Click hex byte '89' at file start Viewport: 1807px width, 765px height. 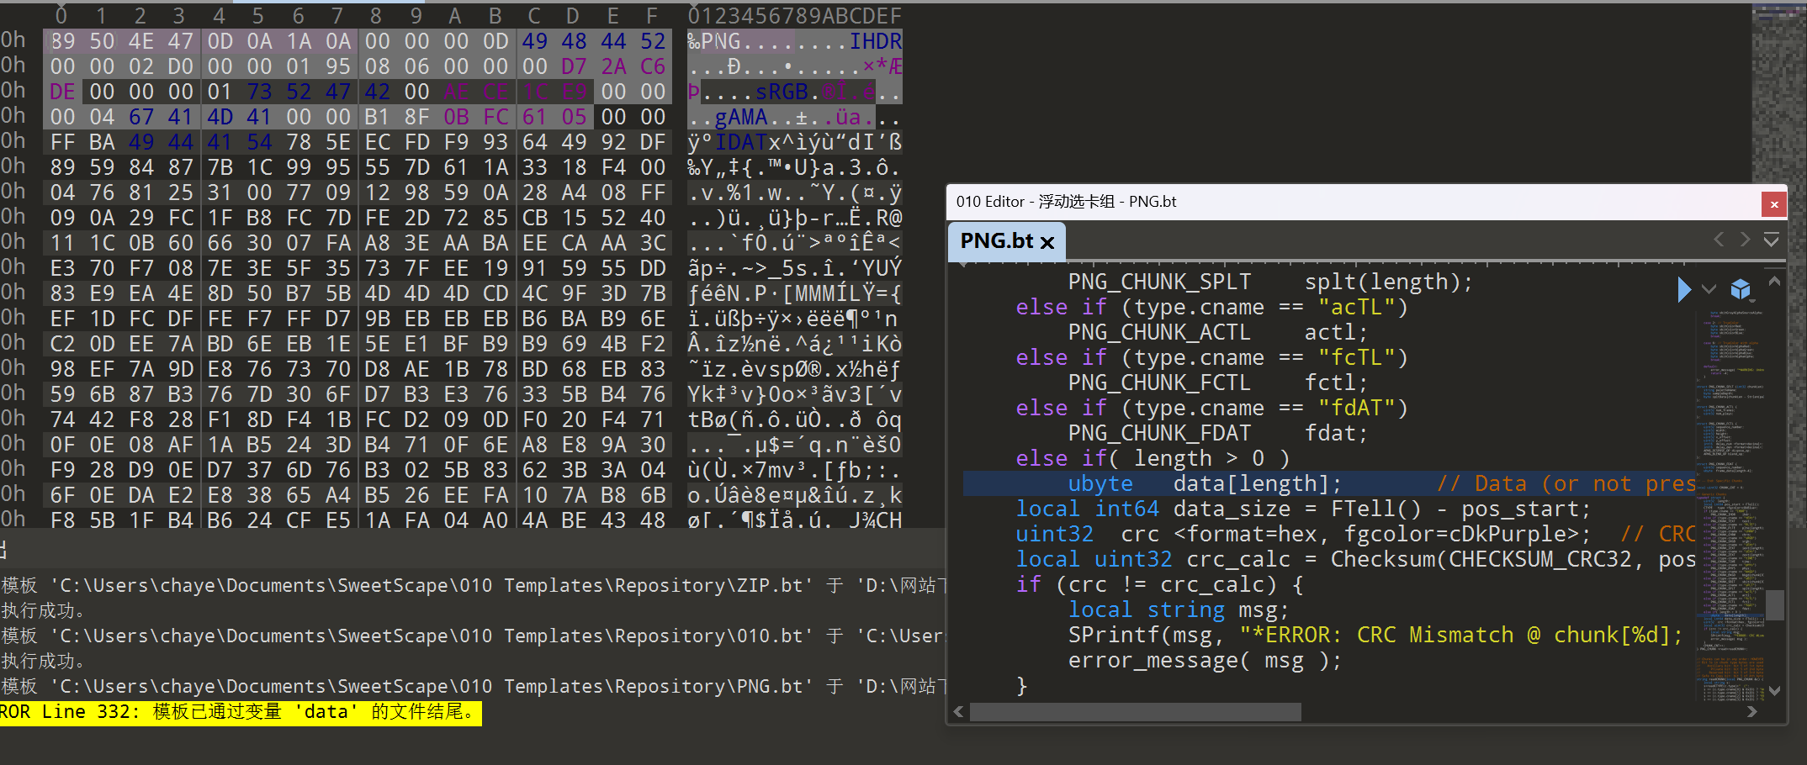pyautogui.click(x=62, y=41)
